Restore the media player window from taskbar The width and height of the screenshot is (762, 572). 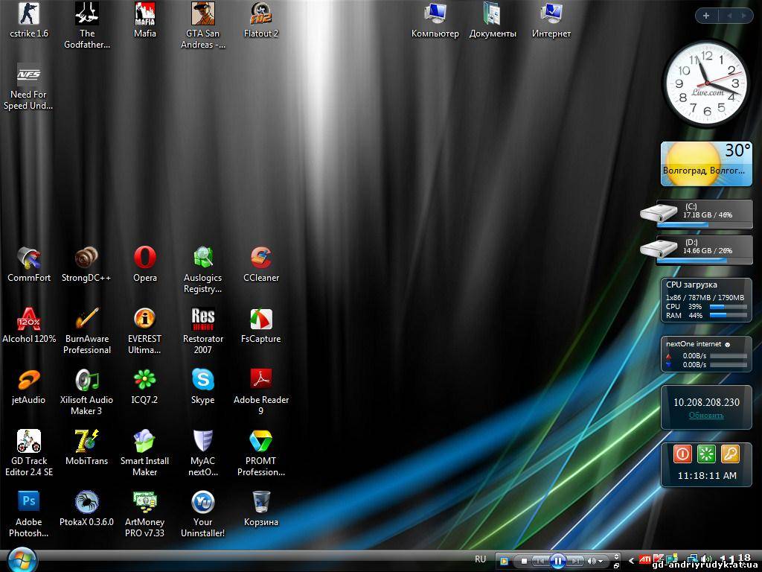coord(616,566)
